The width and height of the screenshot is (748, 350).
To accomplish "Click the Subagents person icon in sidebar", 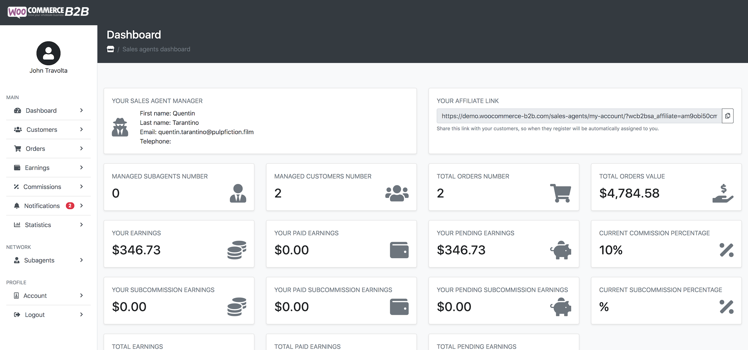I will (x=17, y=260).
